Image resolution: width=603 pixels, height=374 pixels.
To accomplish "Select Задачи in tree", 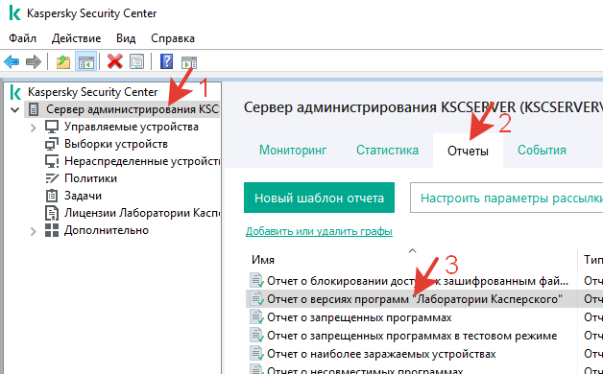I will [83, 196].
